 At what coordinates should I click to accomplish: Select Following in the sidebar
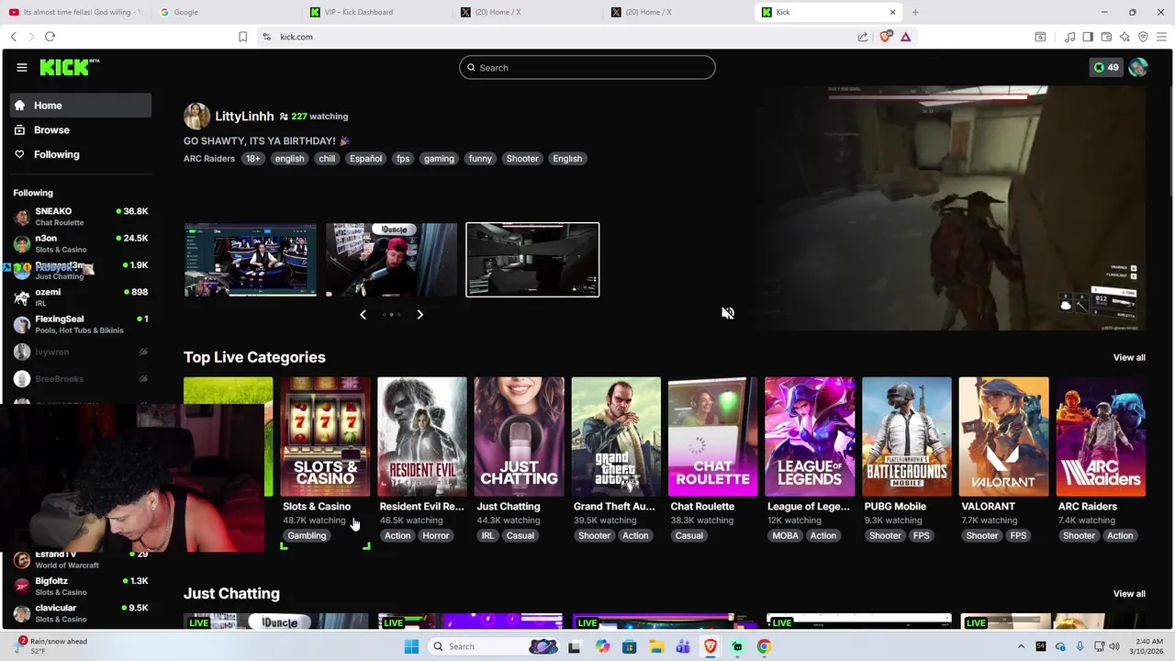coord(81,154)
